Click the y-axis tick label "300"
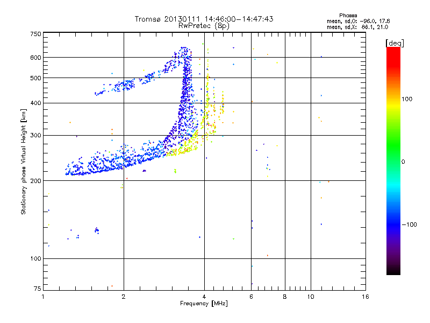This screenshot has width=430, height=323. 35,136
